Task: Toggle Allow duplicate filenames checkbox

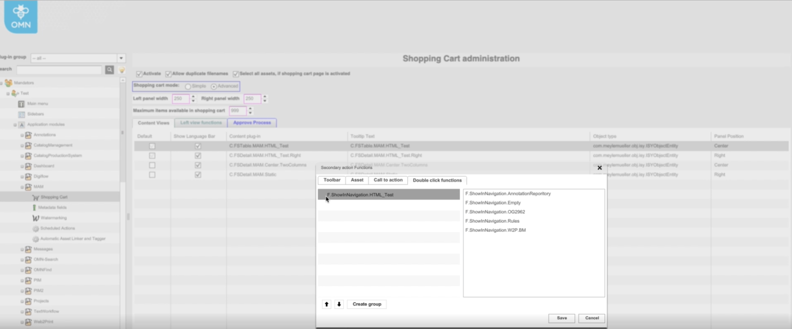Action: (x=168, y=74)
